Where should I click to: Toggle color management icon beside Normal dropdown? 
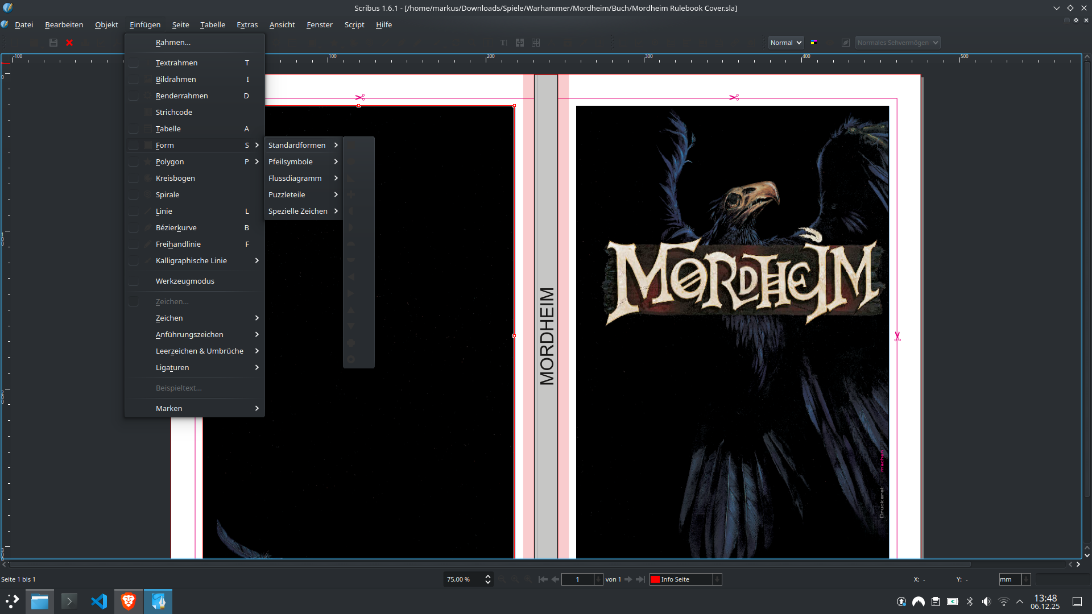pyautogui.click(x=814, y=43)
